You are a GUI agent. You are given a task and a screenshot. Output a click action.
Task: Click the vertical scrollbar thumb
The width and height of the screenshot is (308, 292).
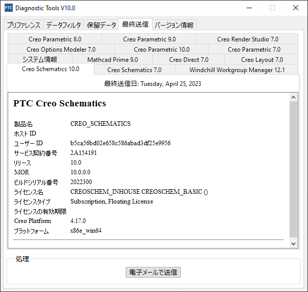[294, 169]
